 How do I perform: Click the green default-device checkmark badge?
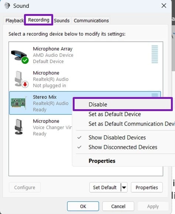tap(25, 60)
